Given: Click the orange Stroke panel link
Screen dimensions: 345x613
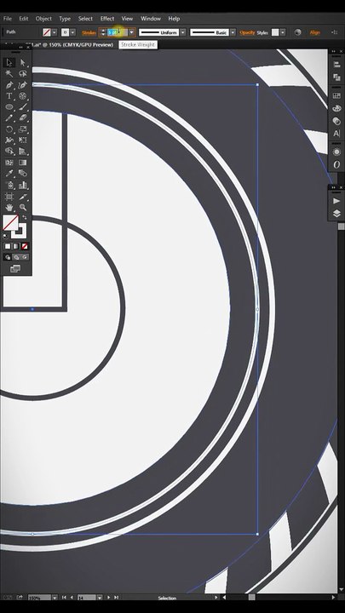Looking at the screenshot, I should coord(89,33).
